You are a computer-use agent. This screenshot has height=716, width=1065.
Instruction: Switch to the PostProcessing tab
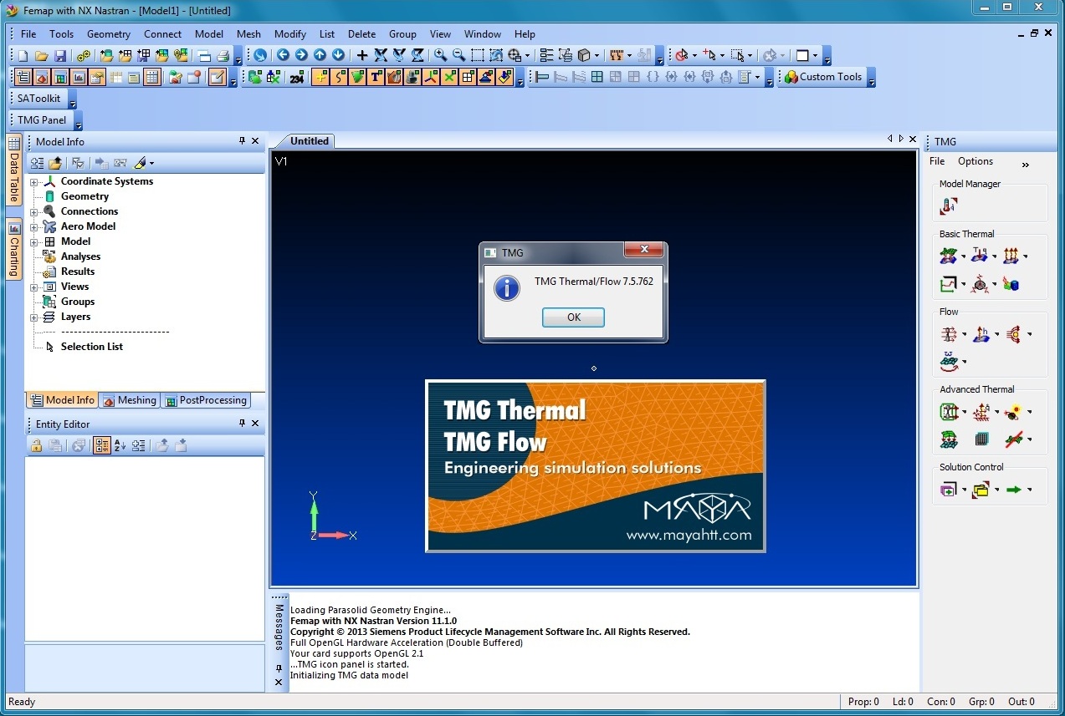206,400
